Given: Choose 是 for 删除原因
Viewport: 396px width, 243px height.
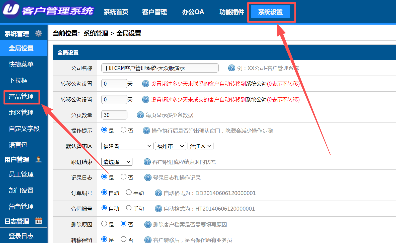Looking at the screenshot, I should pyautogui.click(x=104, y=223).
